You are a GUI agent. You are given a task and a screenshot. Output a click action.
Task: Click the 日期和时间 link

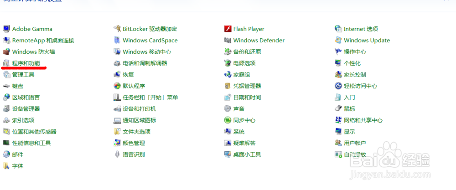247,98
